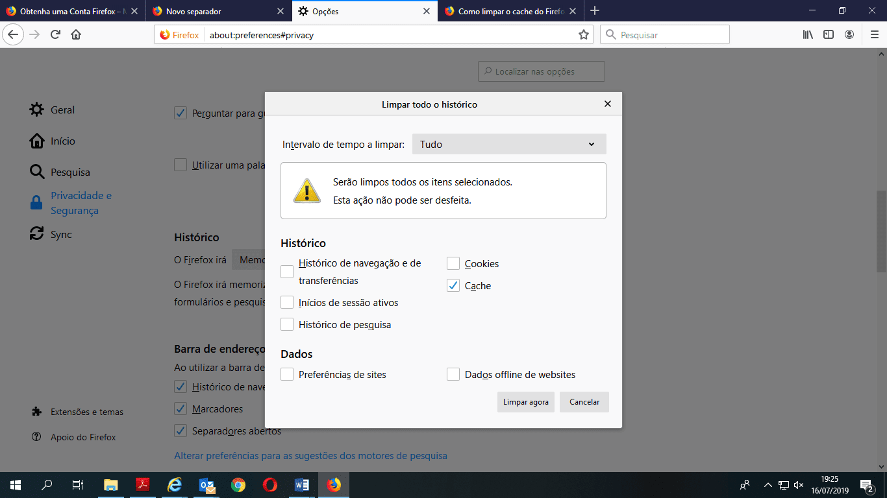Screen dimensions: 887x498
Task: Click the Limpar agora button
Action: point(525,401)
